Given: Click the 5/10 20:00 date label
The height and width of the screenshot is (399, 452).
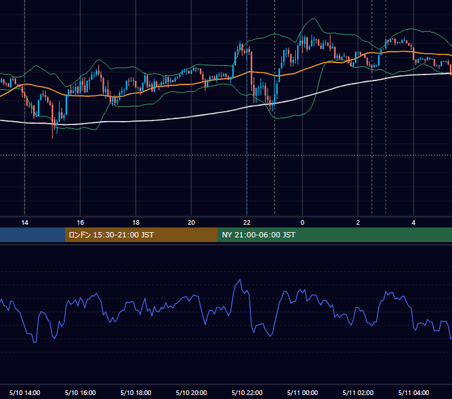Looking at the screenshot, I should coord(191,392).
